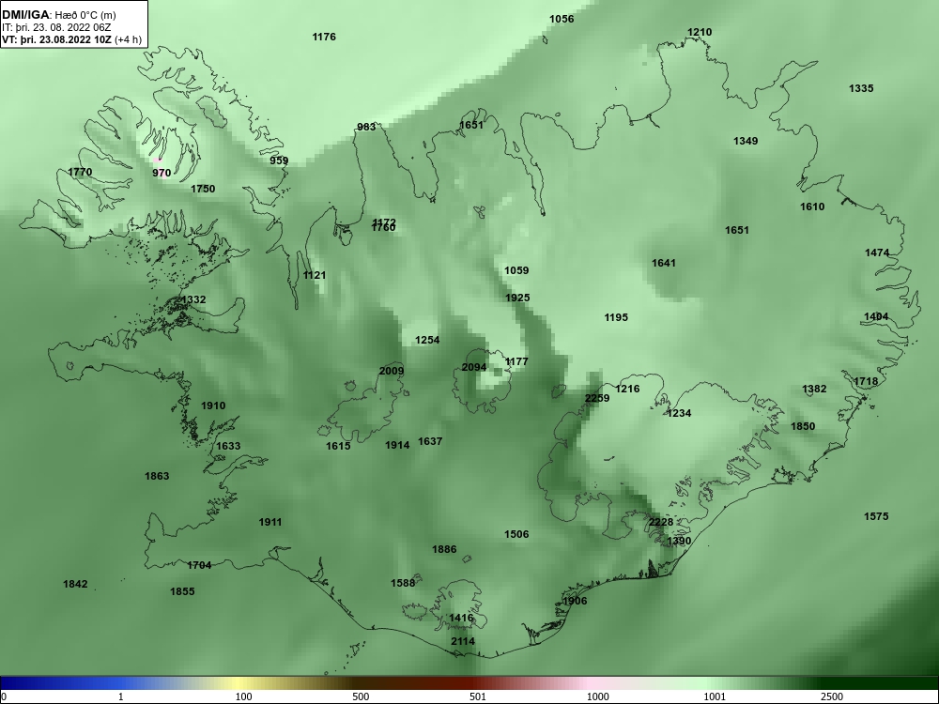Click the height value 959
This screenshot has width=939, height=704.
(279, 161)
